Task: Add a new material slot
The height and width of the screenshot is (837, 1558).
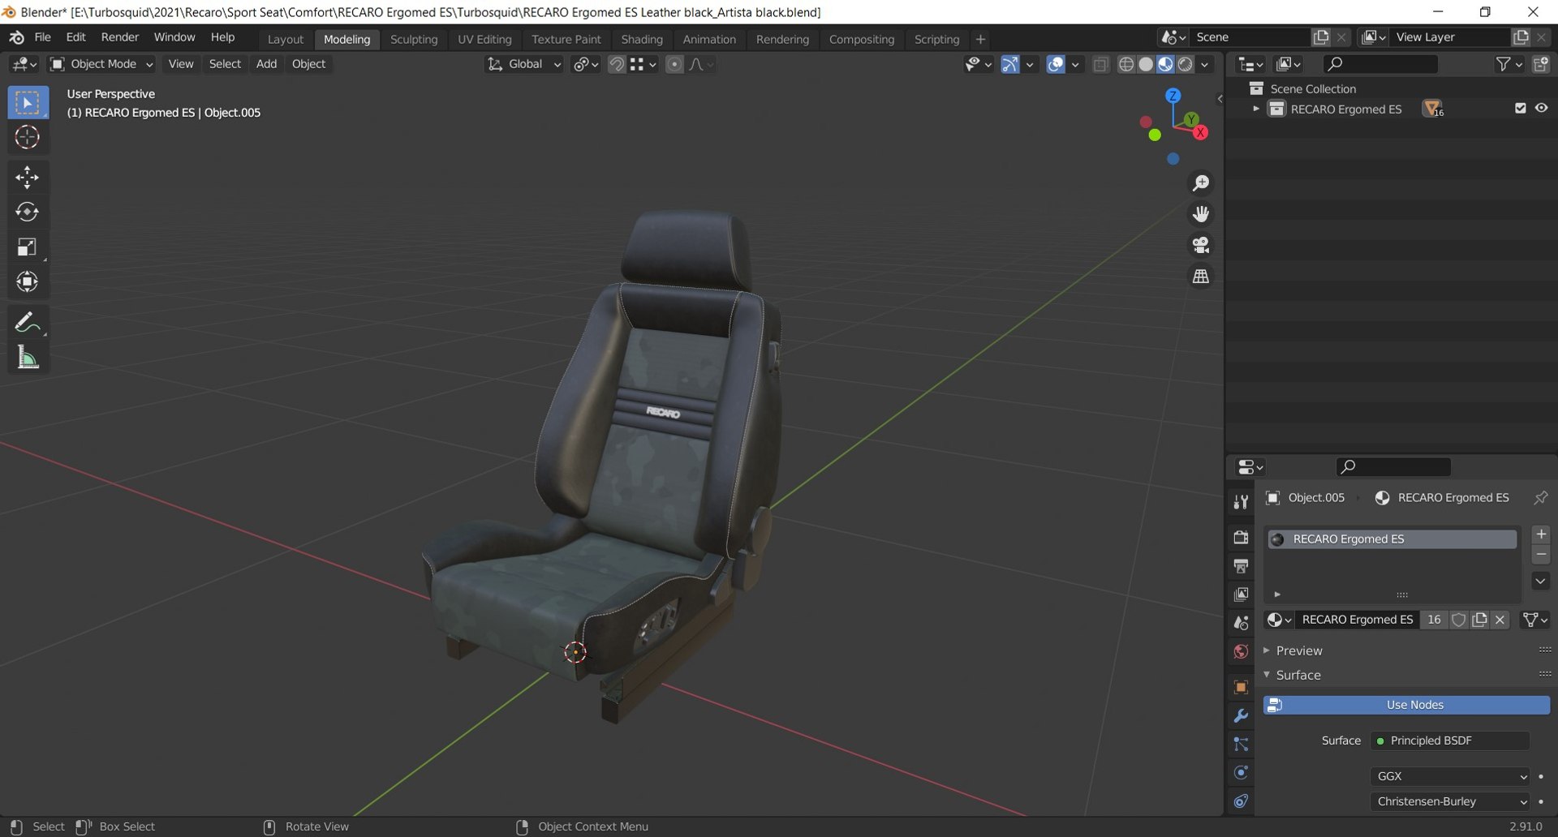Action: point(1541,534)
